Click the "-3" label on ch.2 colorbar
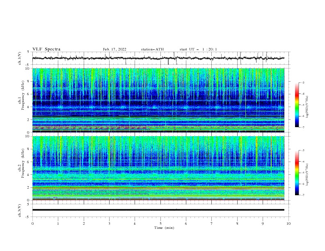Screen dimensions: 325x251 pos(302,151)
